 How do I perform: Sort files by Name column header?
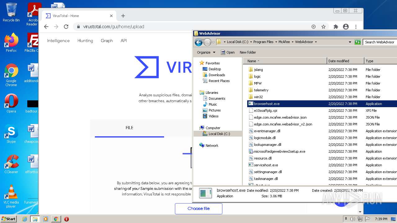click(285, 61)
